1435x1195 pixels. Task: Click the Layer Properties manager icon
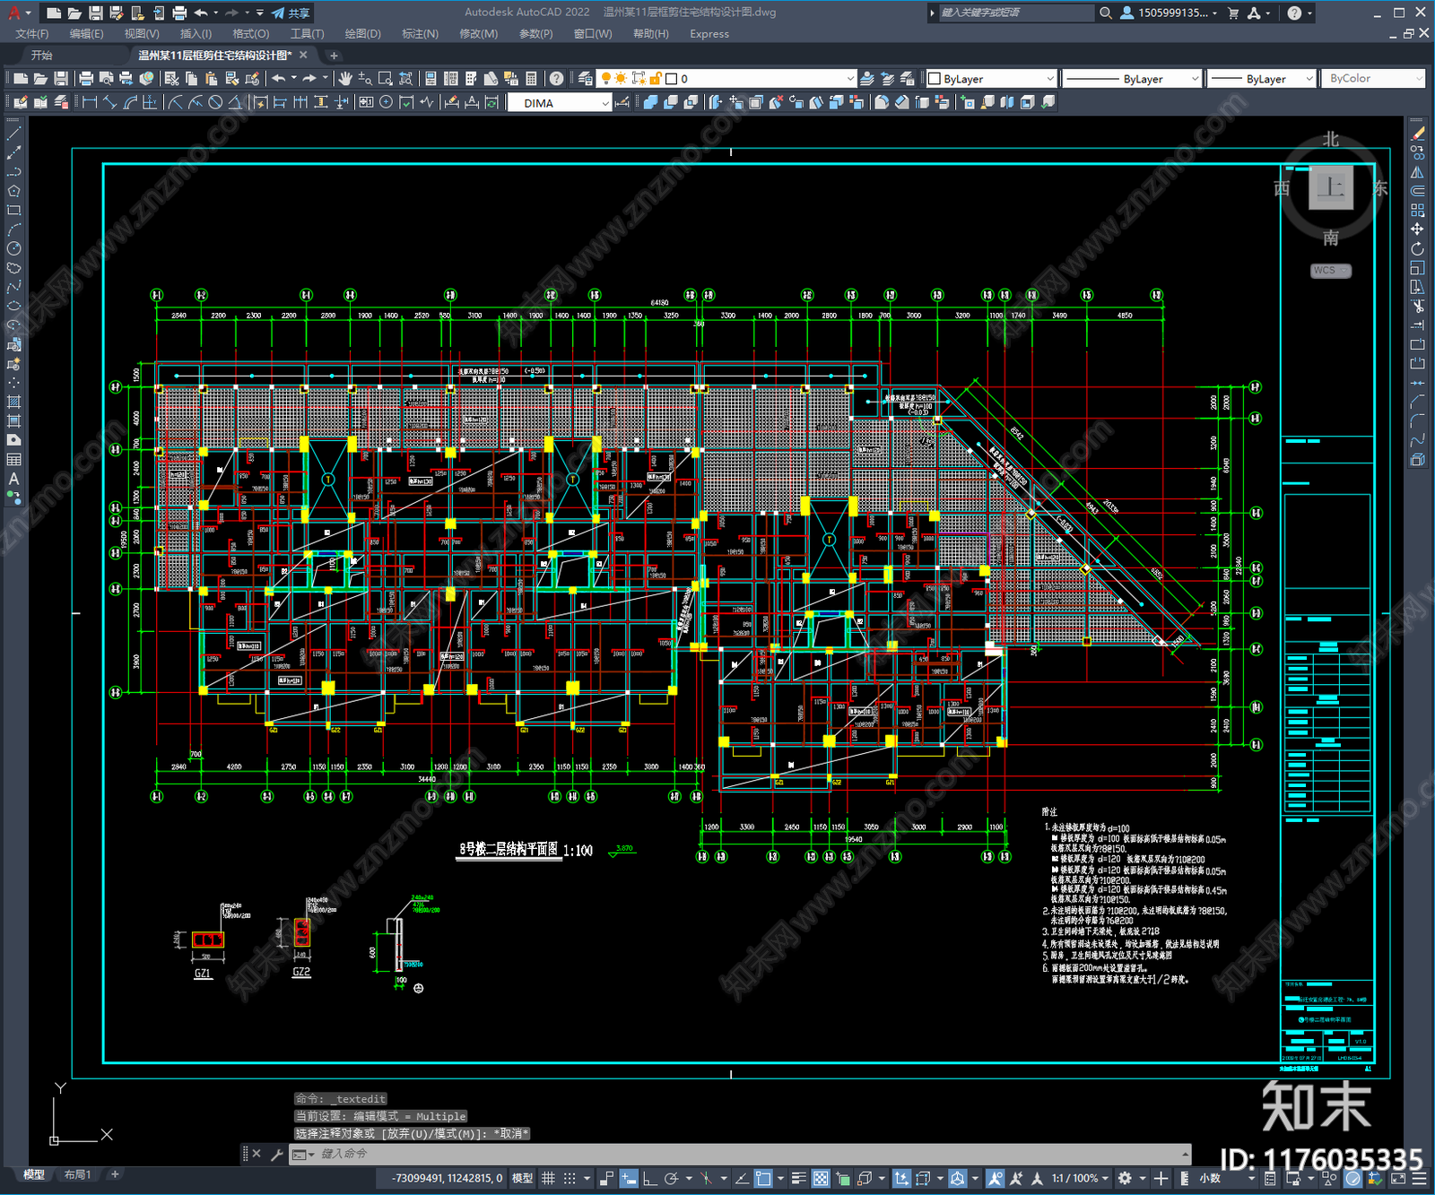pos(586,79)
